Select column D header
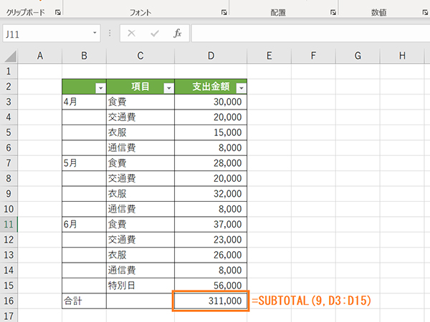Image resolution: width=430 pixels, height=322 pixels. pyautogui.click(x=211, y=56)
